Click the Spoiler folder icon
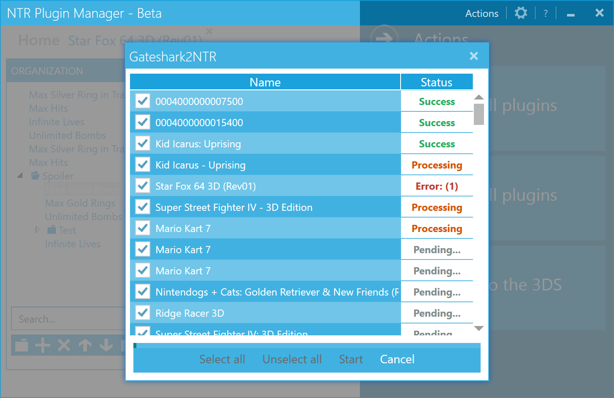 pos(36,176)
